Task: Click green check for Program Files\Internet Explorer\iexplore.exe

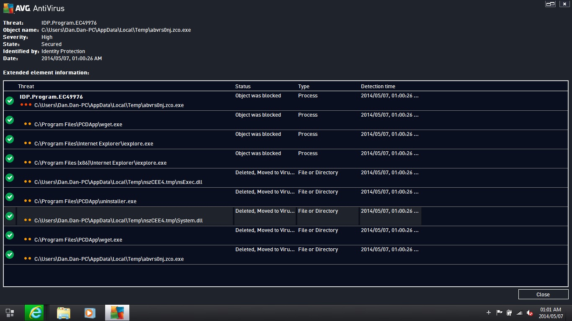Action: click(x=10, y=139)
